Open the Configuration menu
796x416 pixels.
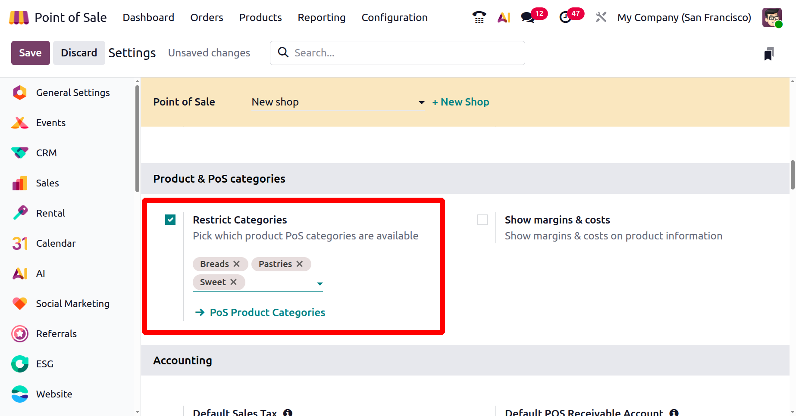click(394, 18)
